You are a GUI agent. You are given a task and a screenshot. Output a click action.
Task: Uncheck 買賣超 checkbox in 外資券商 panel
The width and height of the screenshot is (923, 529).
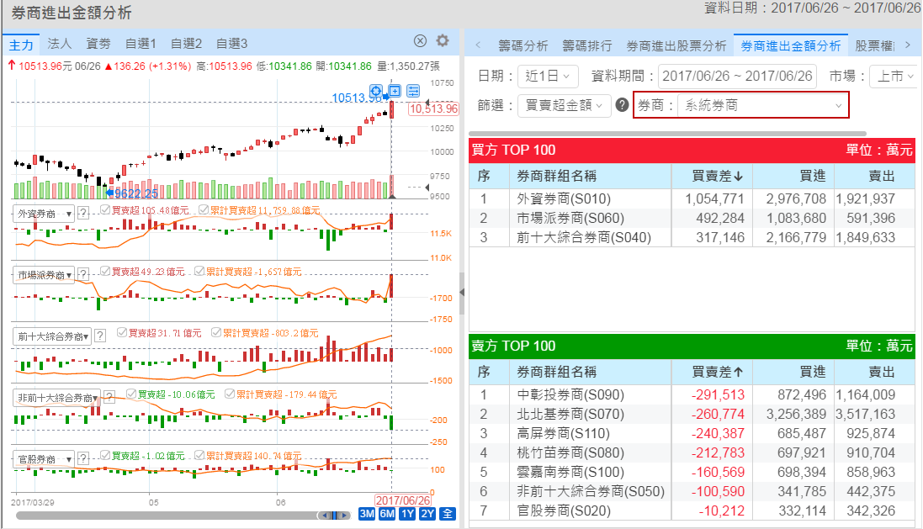[104, 210]
